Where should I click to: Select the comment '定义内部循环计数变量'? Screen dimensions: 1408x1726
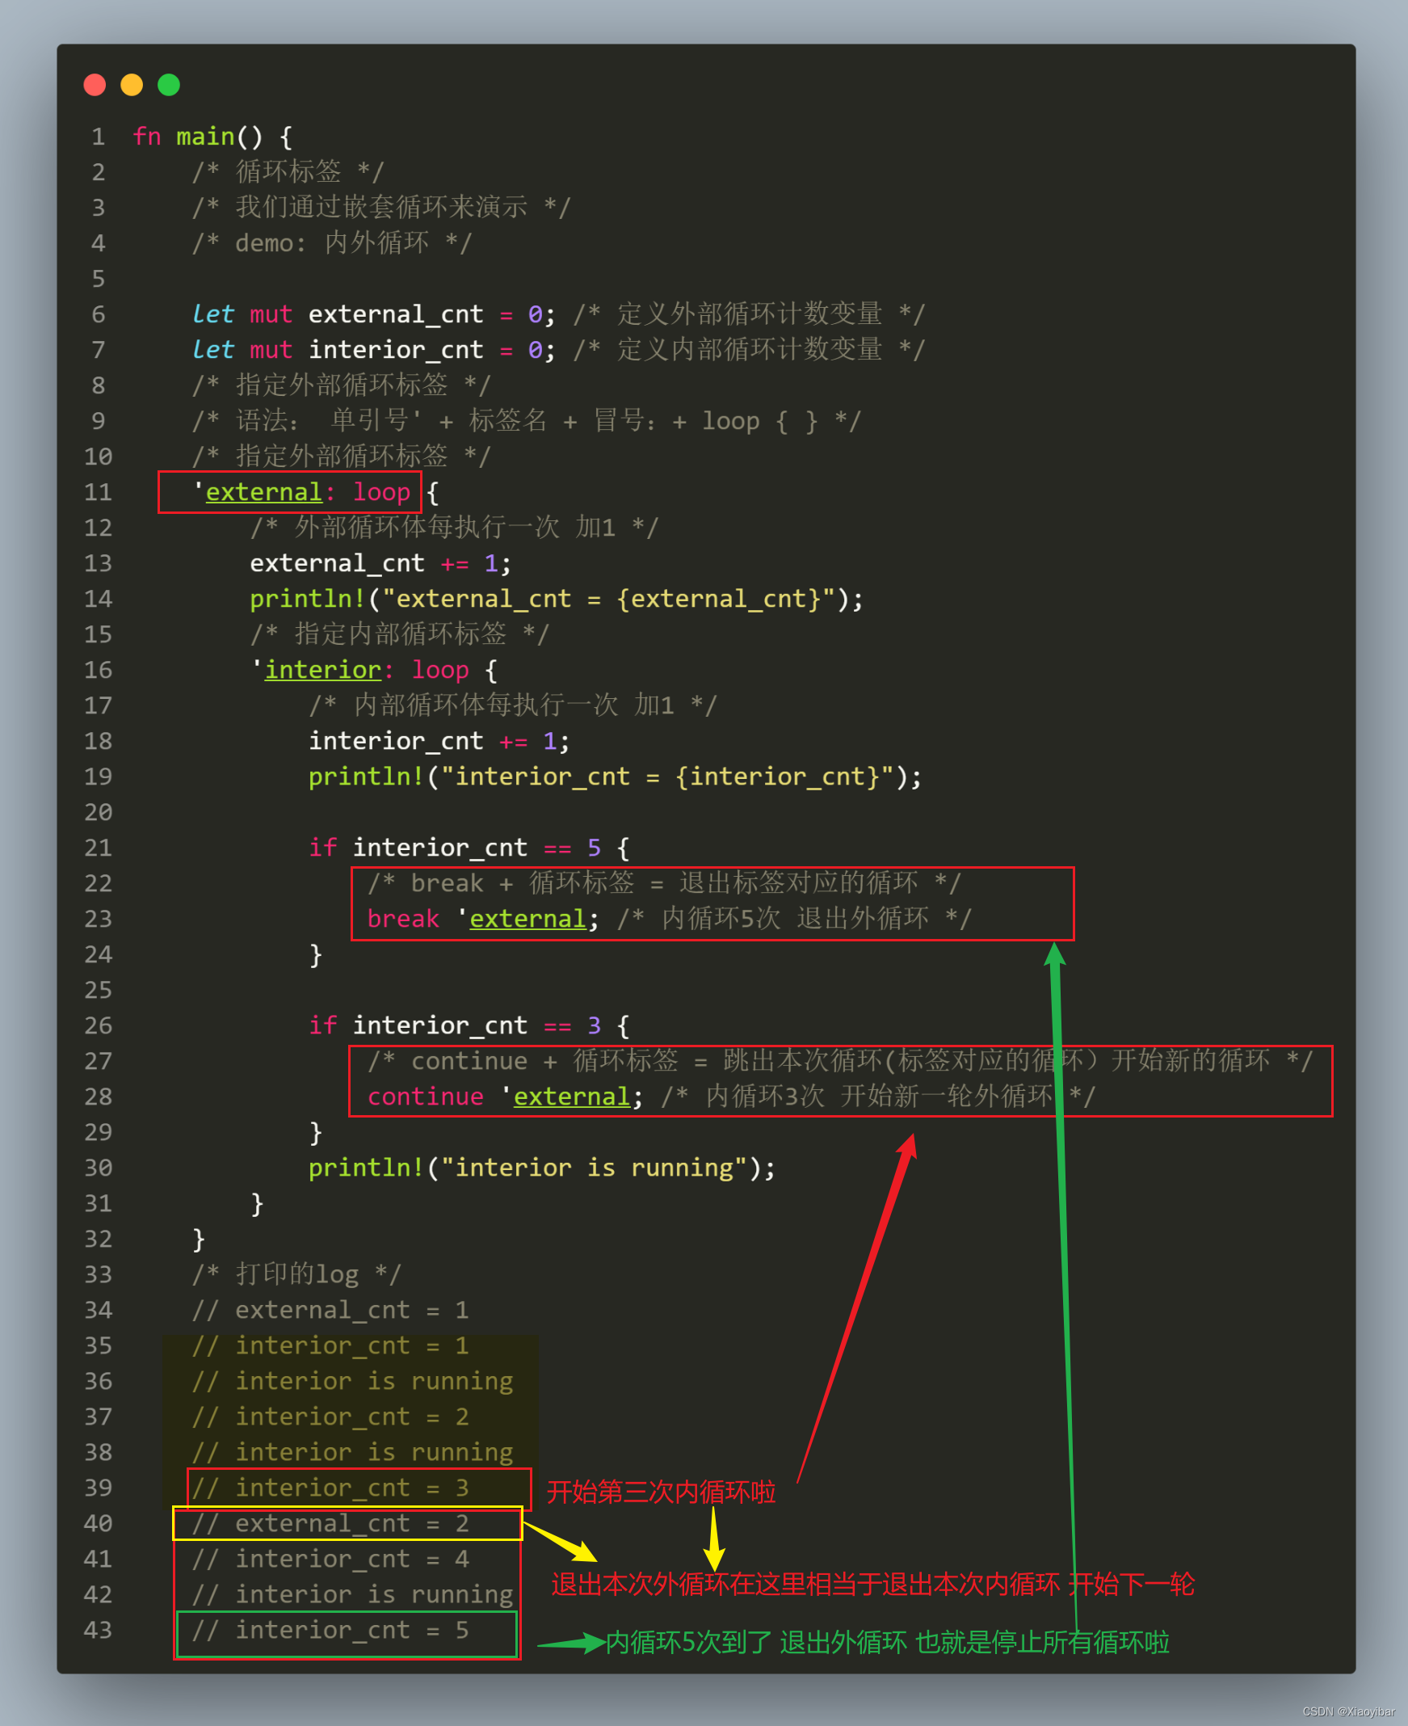click(750, 350)
